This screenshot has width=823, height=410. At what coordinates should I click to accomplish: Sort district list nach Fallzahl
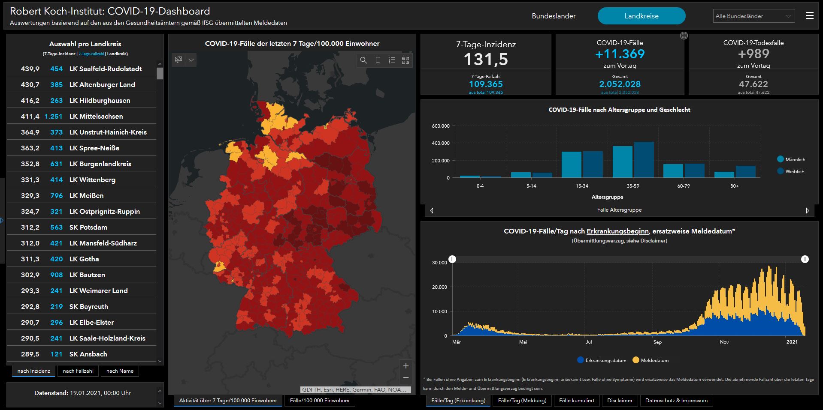(x=78, y=371)
